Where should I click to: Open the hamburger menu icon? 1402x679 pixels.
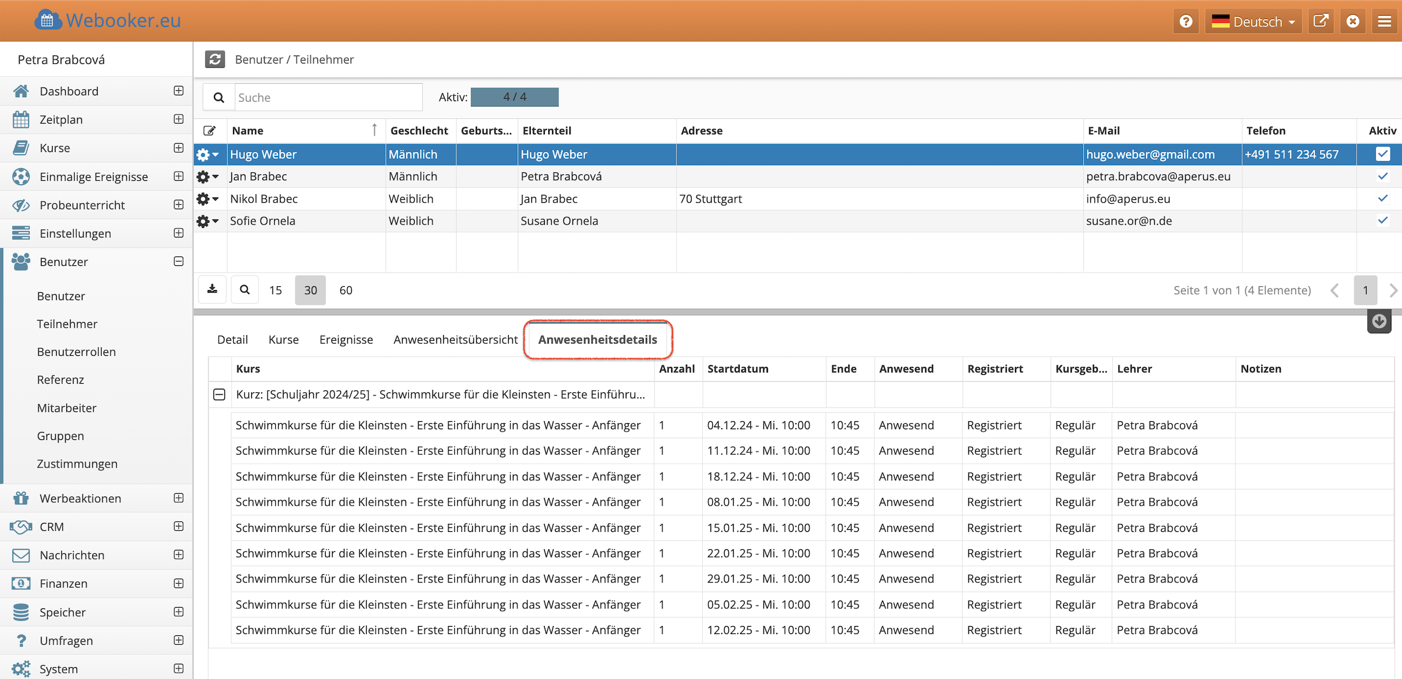[x=1385, y=21]
